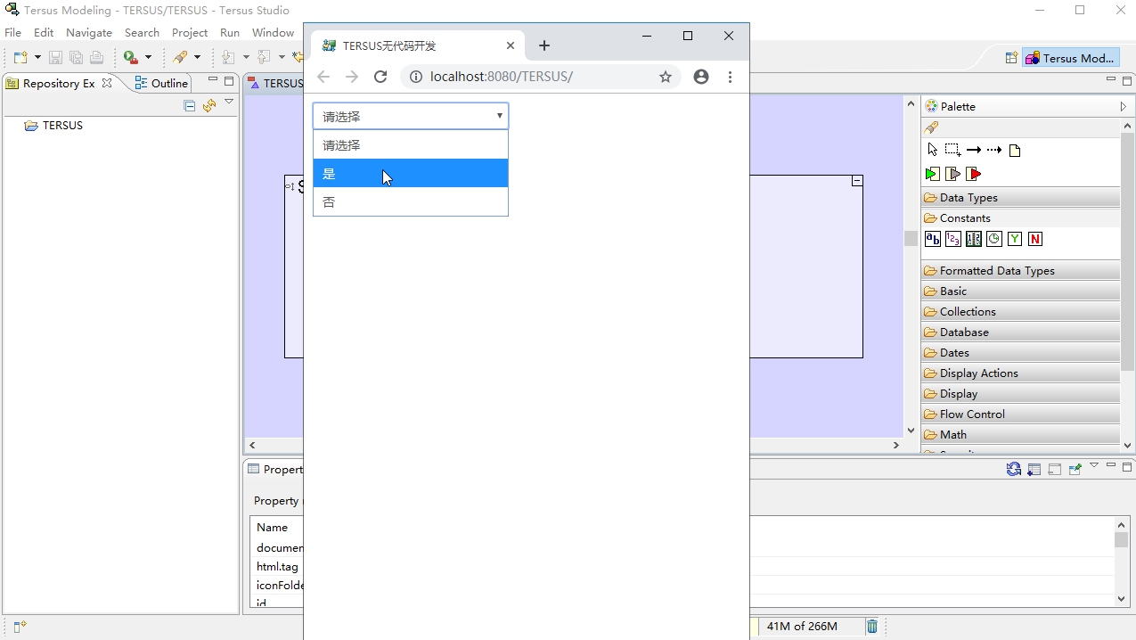Click the red exit slot icon in Palette
This screenshot has width=1136, height=640.
click(974, 174)
